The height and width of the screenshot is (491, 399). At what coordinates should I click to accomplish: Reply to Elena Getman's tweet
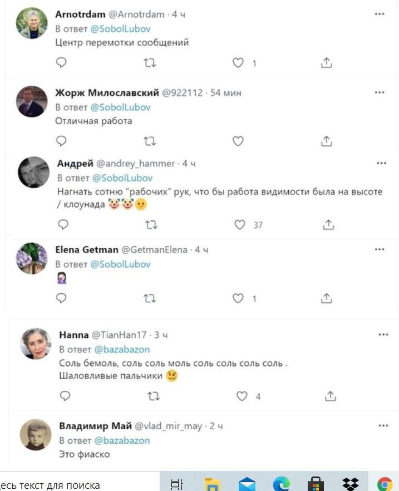point(62,298)
